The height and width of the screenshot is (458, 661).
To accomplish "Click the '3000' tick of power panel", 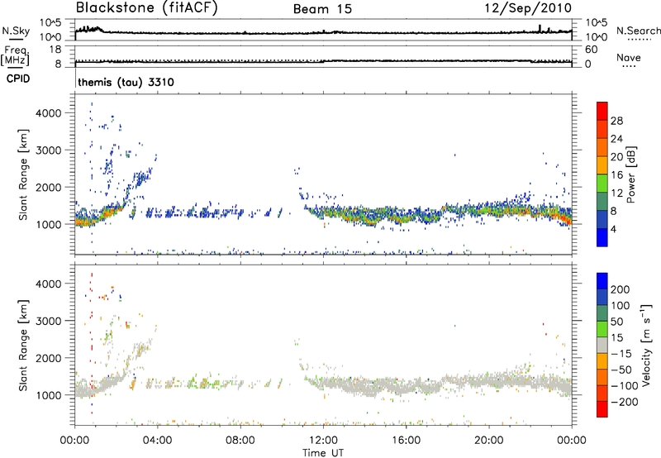I will 48,150.
